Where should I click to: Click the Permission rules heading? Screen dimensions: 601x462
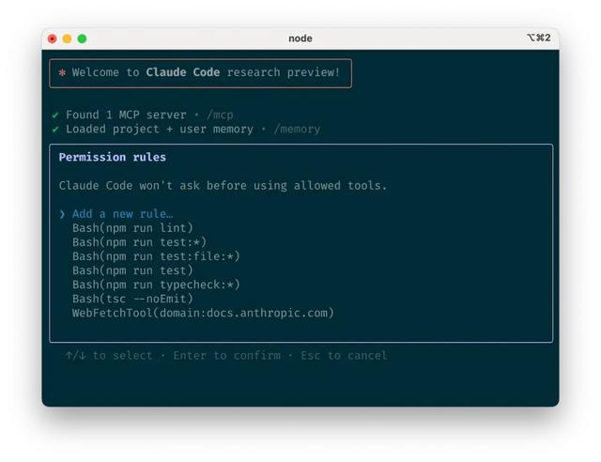point(113,157)
